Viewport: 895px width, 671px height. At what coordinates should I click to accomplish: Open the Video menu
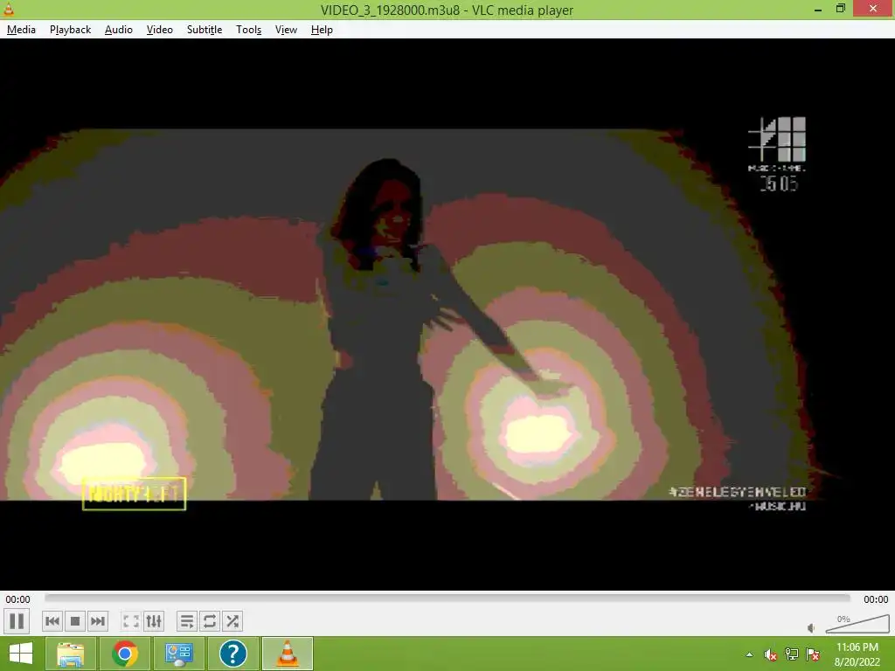(160, 30)
